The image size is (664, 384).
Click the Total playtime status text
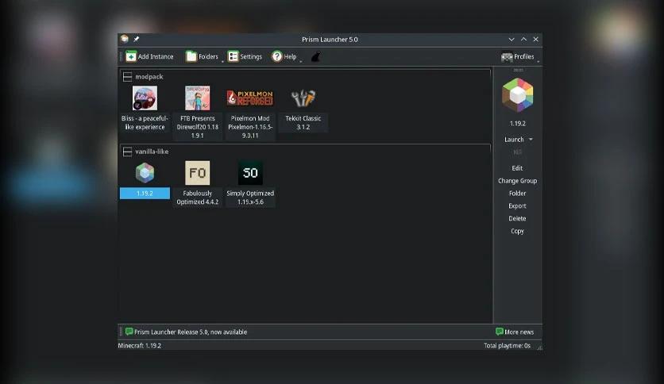(x=507, y=345)
